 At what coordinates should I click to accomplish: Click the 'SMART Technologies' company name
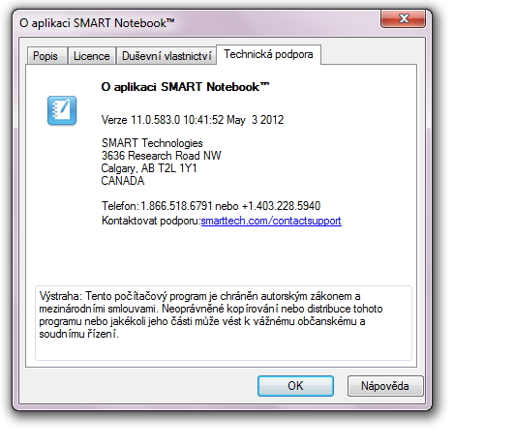coord(152,143)
